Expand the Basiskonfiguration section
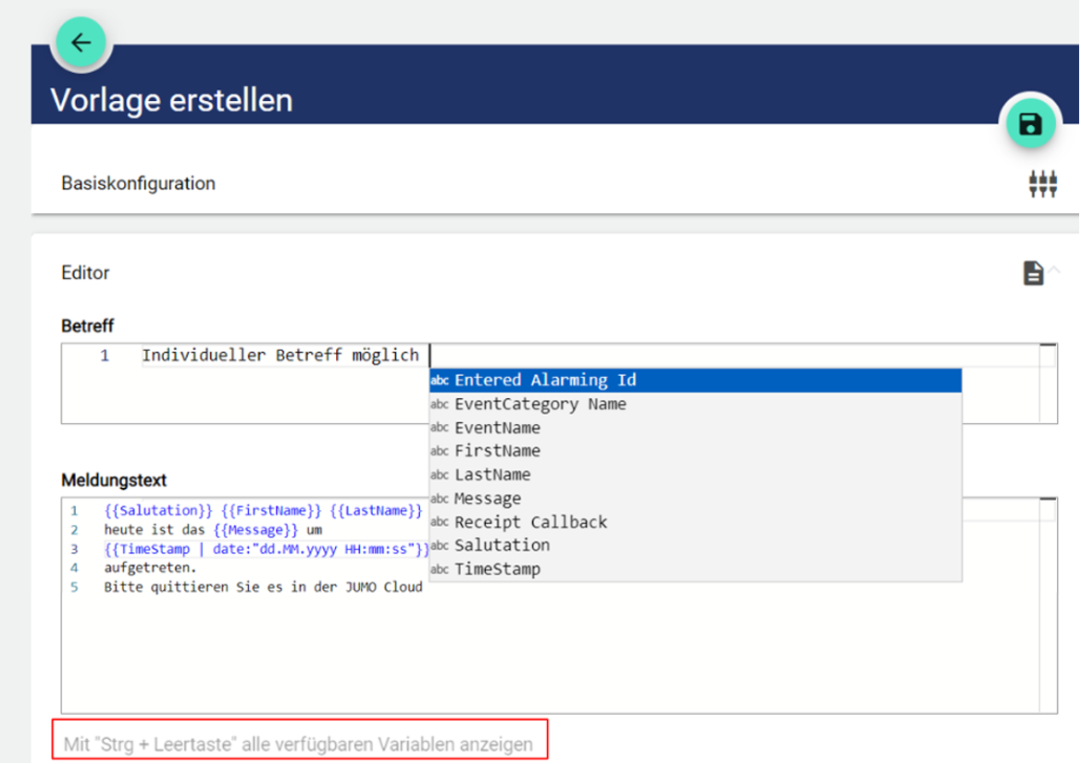The height and width of the screenshot is (764, 1081). tap(139, 183)
